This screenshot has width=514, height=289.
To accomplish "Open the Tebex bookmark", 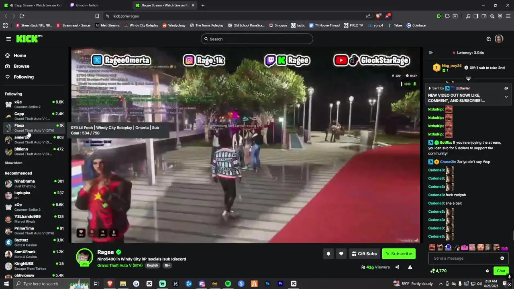I will 395,25.
